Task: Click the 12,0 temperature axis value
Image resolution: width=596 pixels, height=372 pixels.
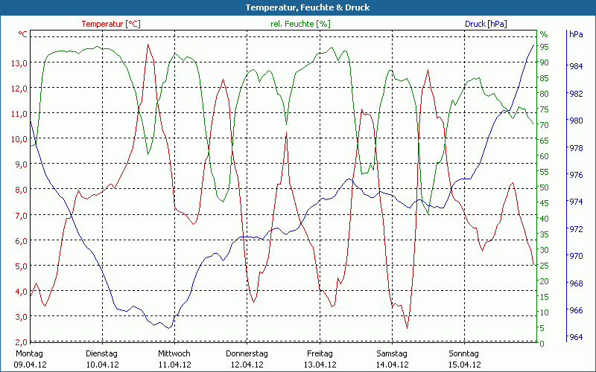Action: click(19, 89)
